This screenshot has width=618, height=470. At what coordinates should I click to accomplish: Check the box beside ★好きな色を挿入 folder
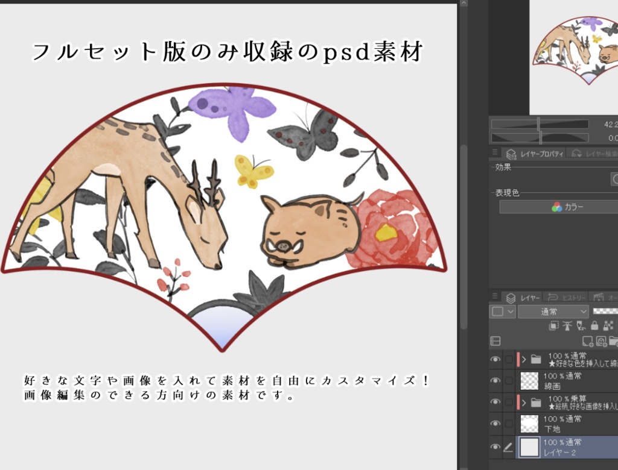pyautogui.click(x=509, y=359)
